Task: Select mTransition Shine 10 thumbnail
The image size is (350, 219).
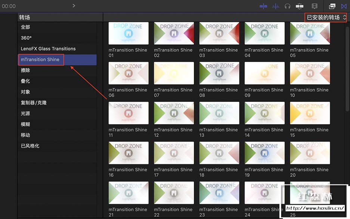Action: point(310,73)
